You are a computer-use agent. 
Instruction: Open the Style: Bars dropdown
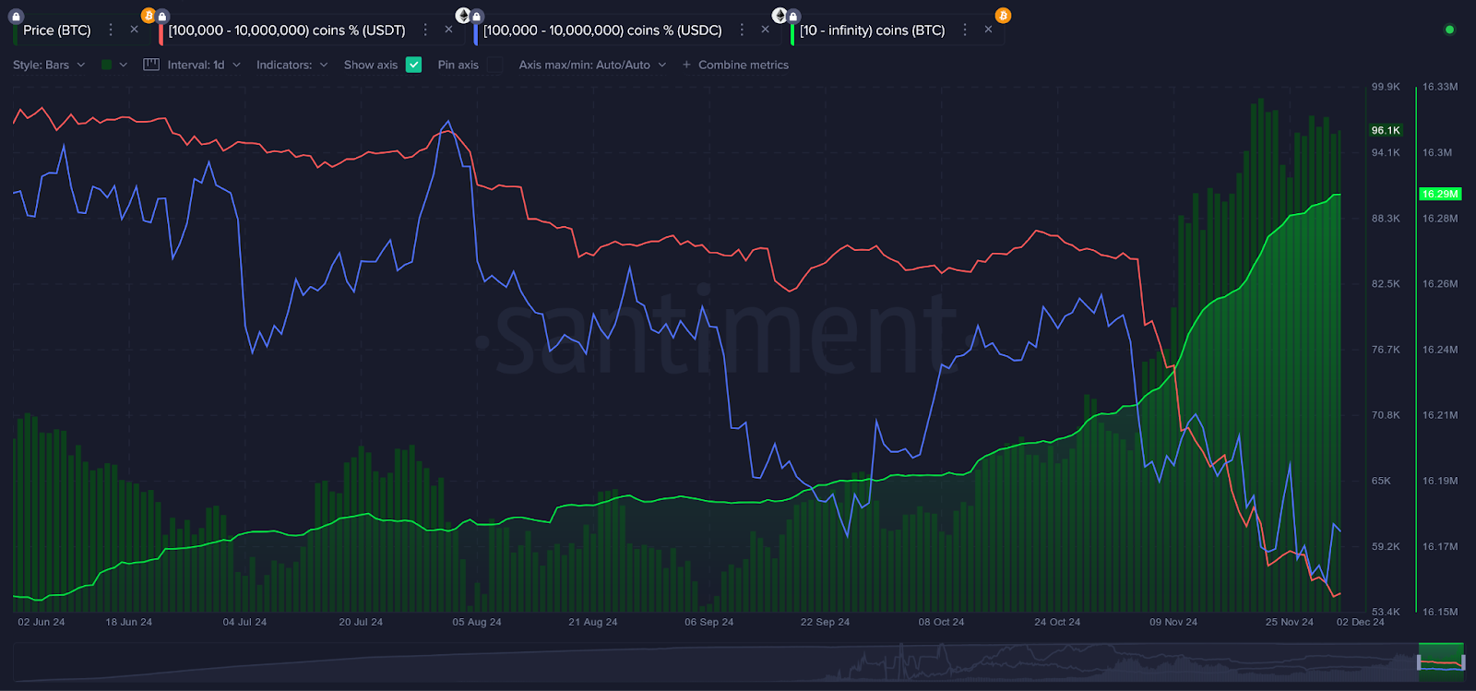click(x=49, y=65)
